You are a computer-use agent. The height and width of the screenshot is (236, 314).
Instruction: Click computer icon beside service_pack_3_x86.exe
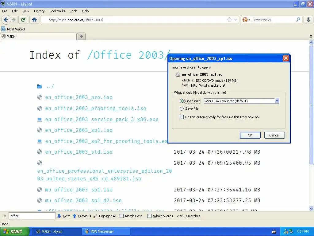(x=40, y=120)
